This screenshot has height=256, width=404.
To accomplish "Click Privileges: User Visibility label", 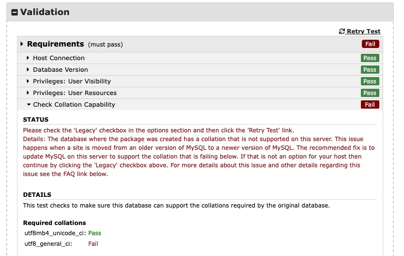I will pyautogui.click(x=72, y=81).
